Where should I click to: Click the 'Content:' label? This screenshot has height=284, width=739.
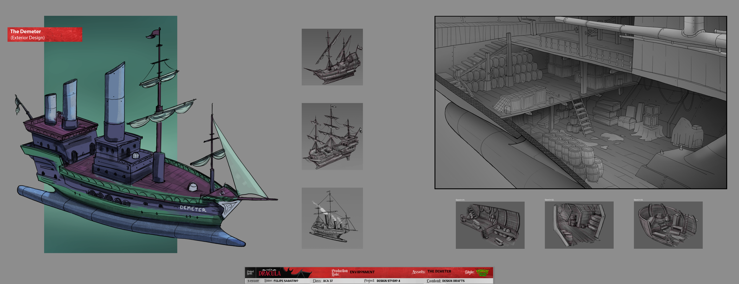point(434,281)
